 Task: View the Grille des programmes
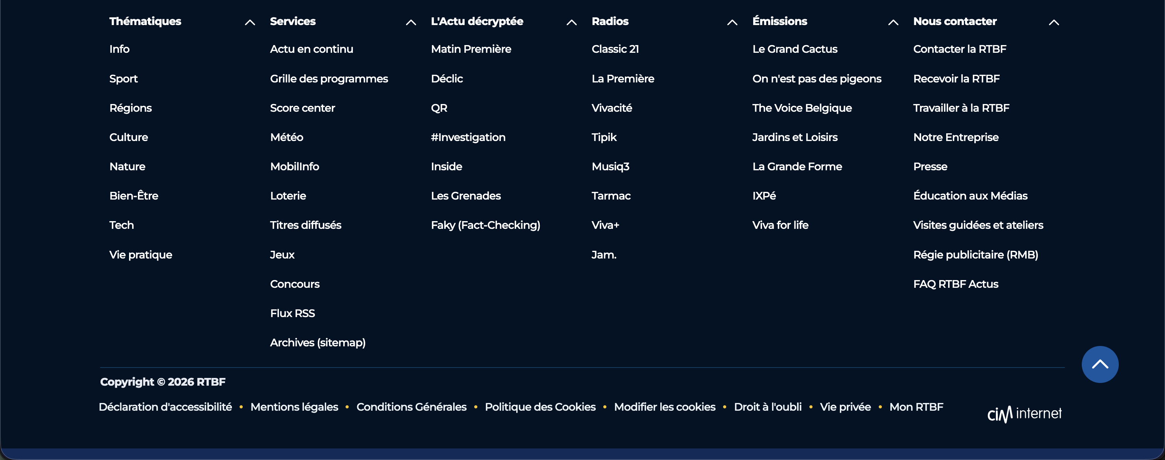click(x=329, y=79)
